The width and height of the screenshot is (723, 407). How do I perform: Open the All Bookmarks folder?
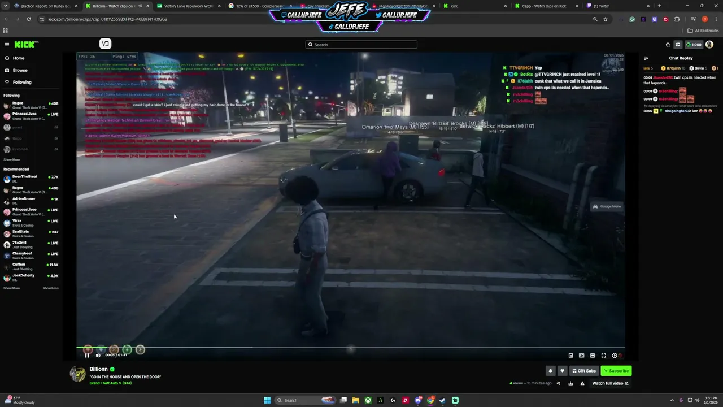703,31
